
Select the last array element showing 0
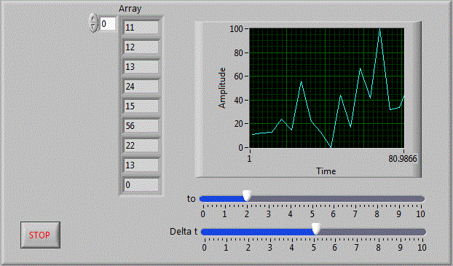(x=141, y=185)
